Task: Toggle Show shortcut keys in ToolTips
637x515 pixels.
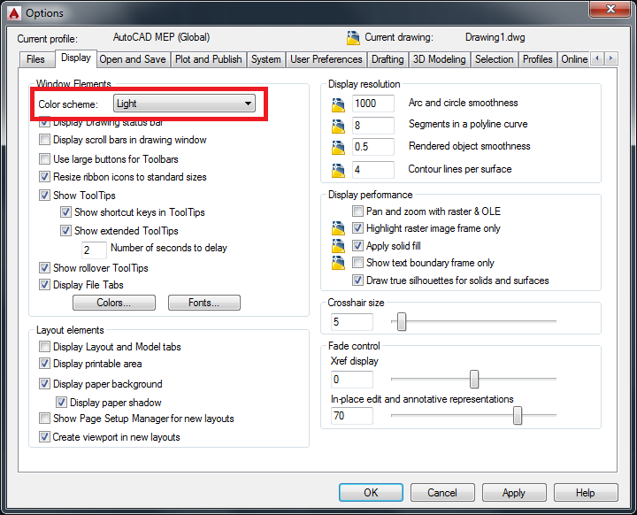Action: coord(65,211)
